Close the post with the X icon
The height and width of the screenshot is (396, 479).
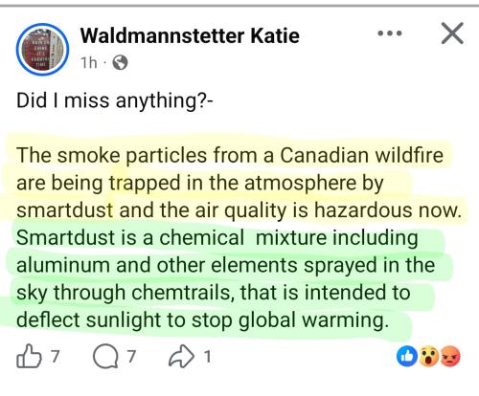coord(452,33)
